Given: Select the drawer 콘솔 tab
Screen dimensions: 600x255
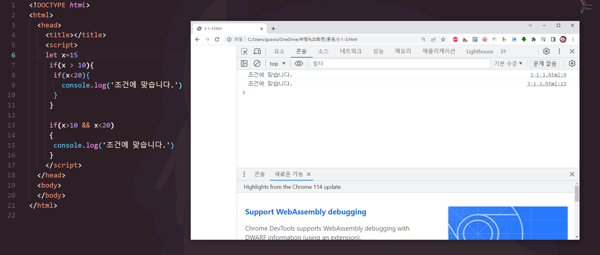Looking at the screenshot, I should pos(260,174).
